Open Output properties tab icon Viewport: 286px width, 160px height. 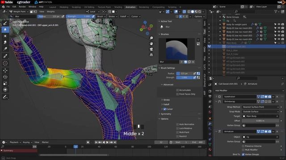[x=210, y=96]
